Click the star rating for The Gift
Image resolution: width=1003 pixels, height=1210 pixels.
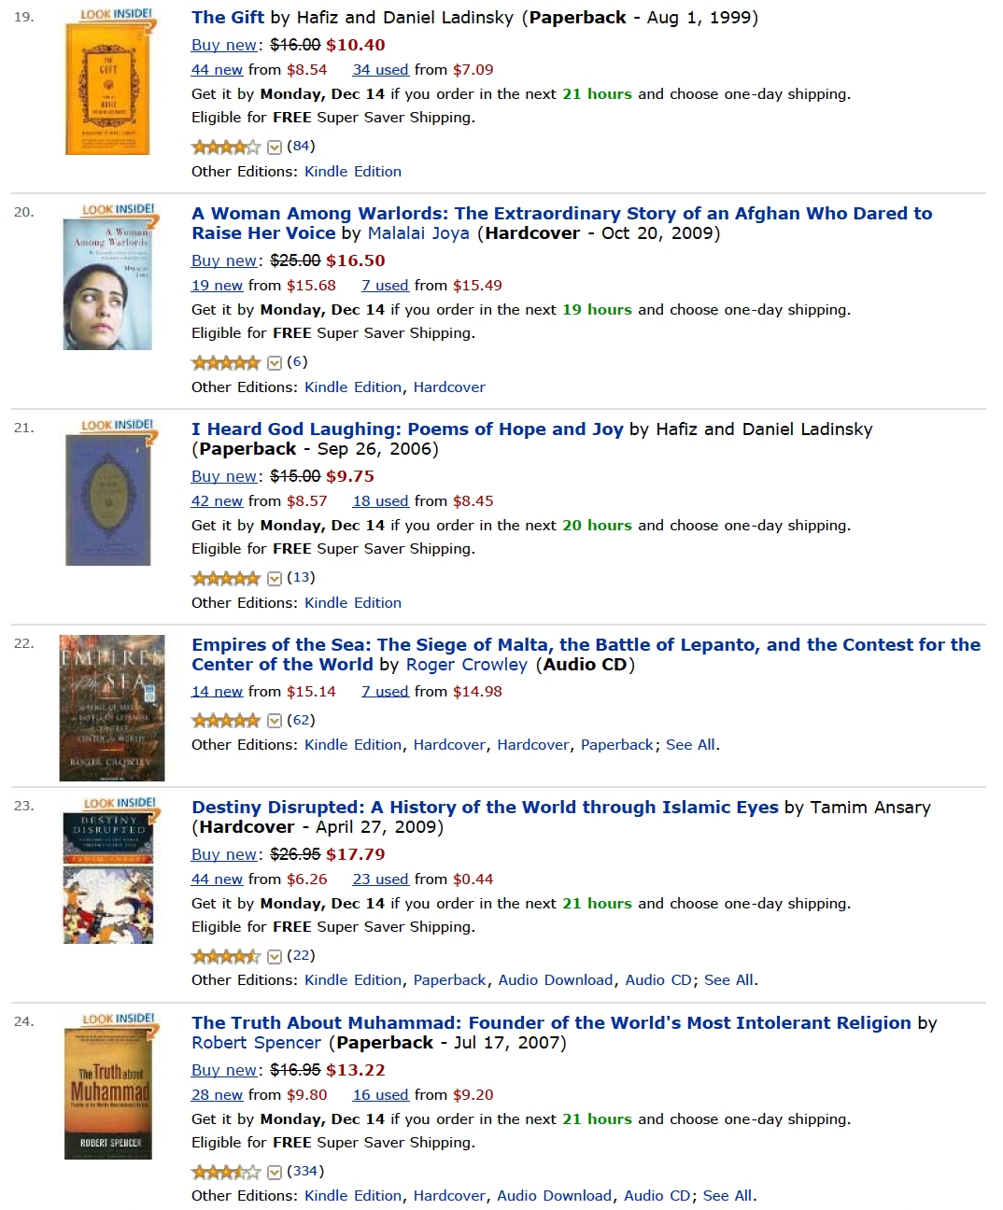(x=225, y=147)
